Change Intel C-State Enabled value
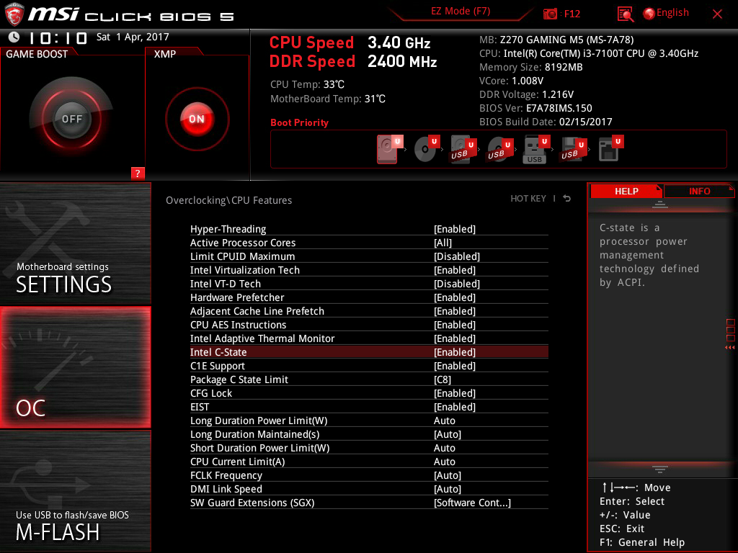The height and width of the screenshot is (553, 738). coord(455,351)
